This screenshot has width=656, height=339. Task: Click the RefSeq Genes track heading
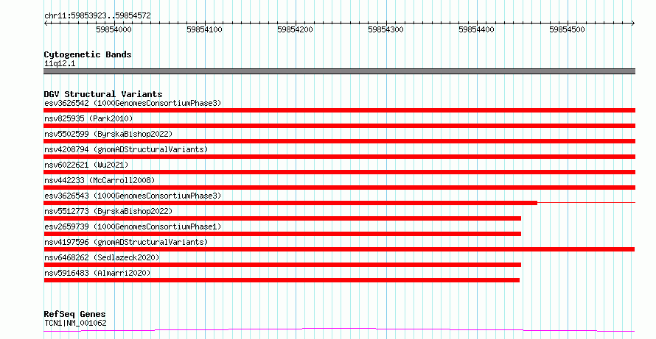[75, 314]
